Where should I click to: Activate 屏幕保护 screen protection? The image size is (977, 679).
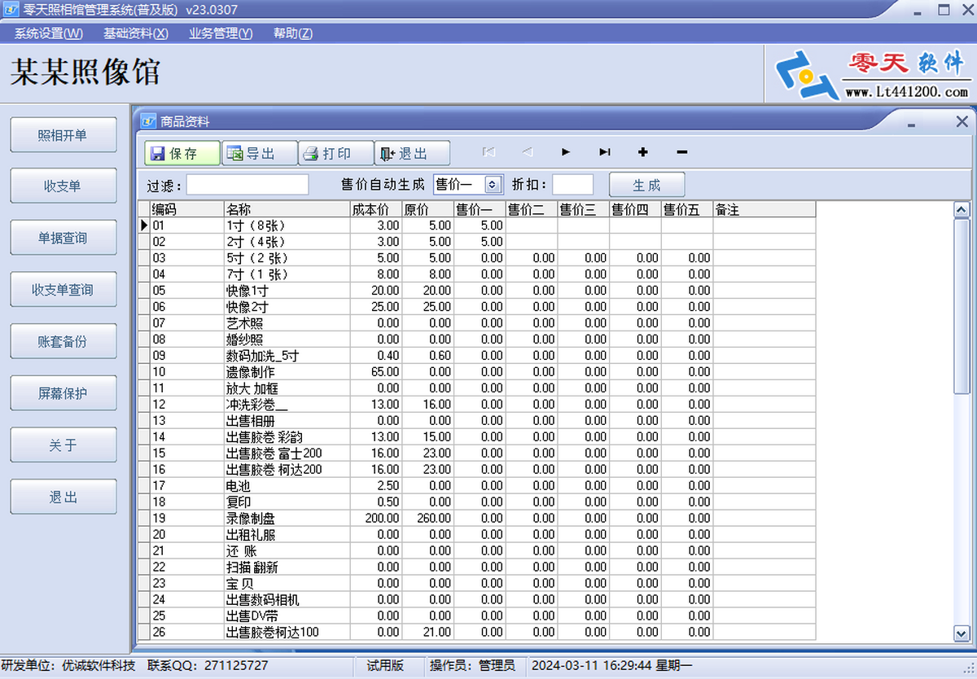point(63,393)
